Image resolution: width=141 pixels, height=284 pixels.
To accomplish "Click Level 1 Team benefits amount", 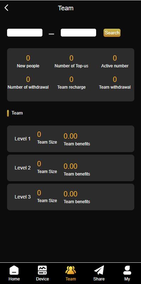I will point(70,136).
